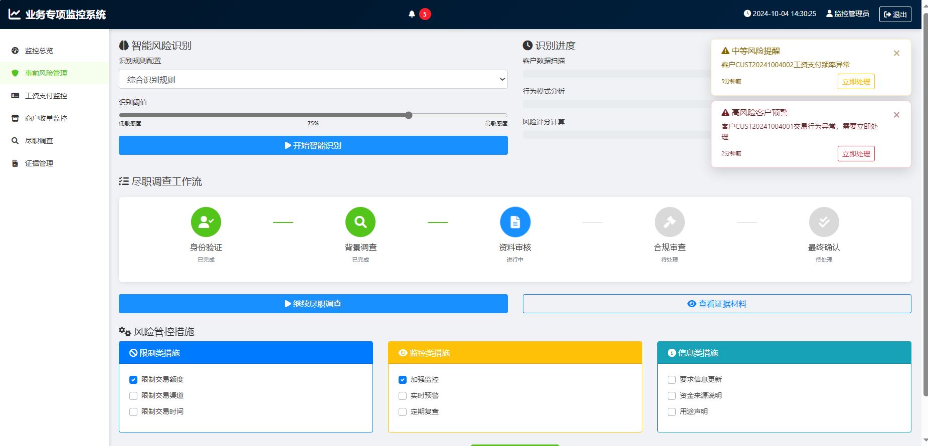The image size is (928, 446).
Task: Tick the 限制交易渠道 checkbox
Action: click(x=133, y=396)
